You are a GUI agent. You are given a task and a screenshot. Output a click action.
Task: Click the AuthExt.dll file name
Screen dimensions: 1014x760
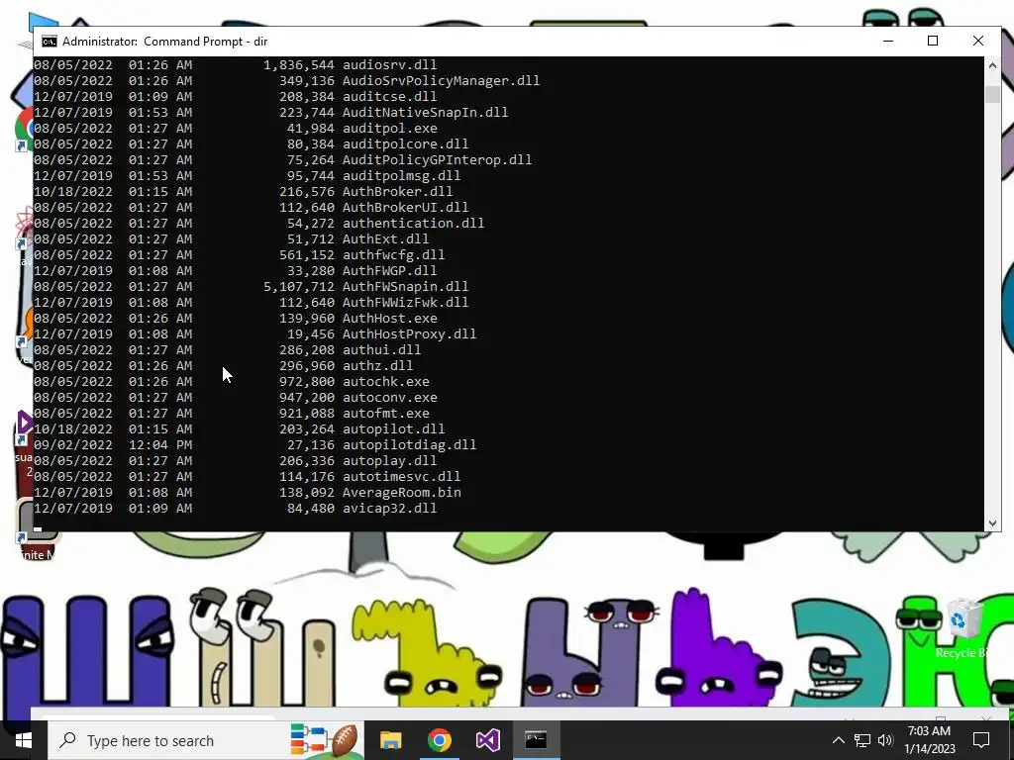tap(385, 239)
